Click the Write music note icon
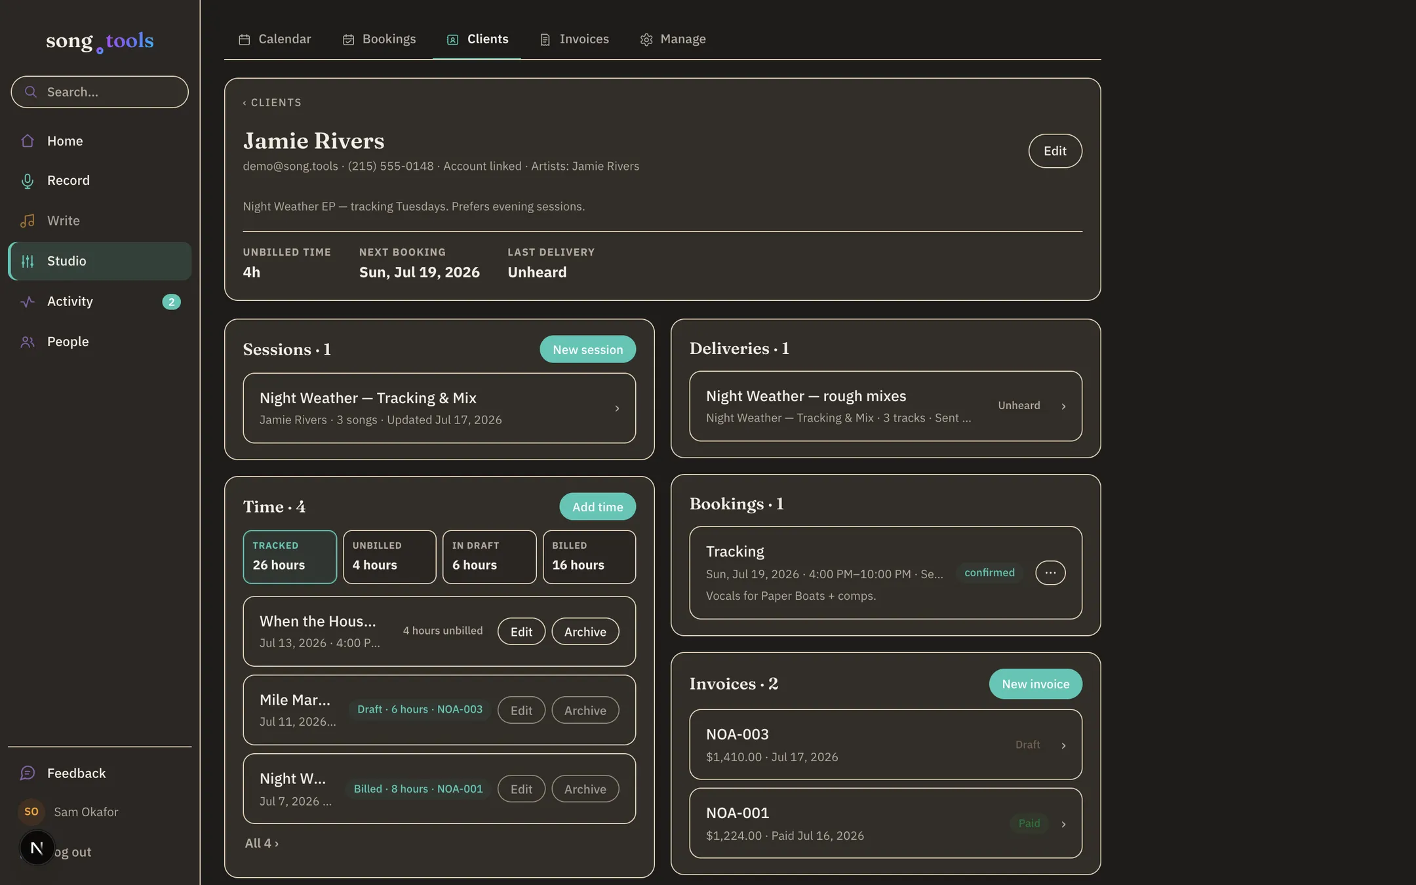Screen dimensions: 1416x885 click(x=28, y=221)
